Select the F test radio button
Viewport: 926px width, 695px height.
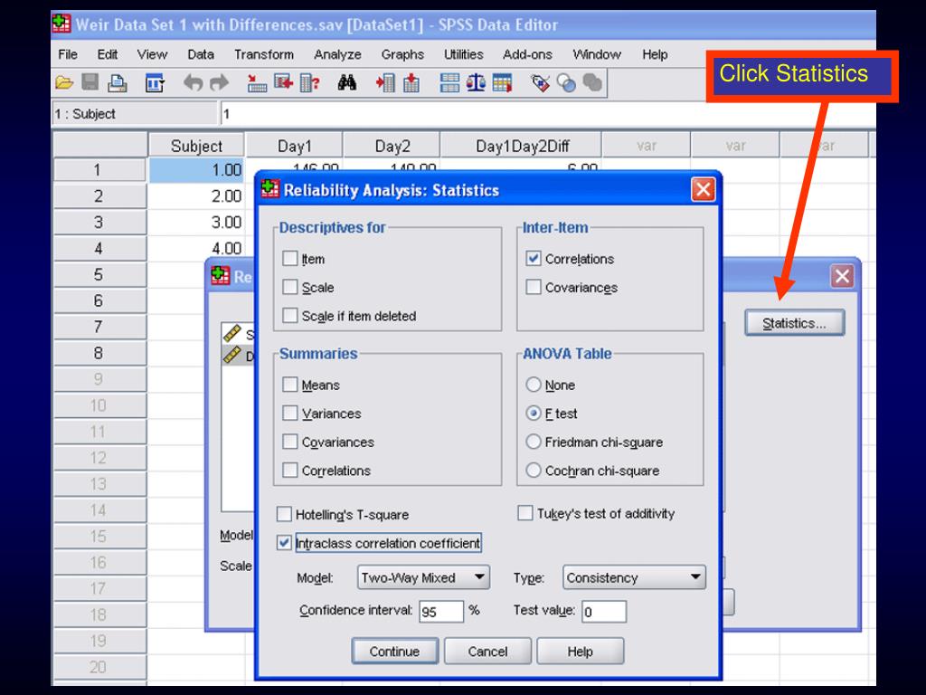click(534, 413)
